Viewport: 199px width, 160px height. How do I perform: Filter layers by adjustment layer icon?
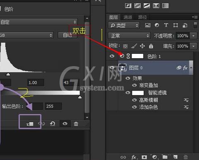[x=157, y=25]
